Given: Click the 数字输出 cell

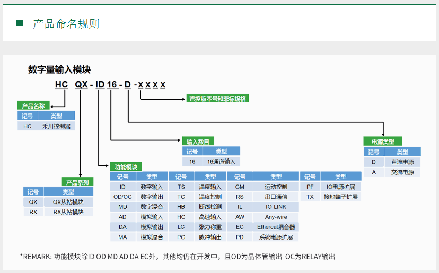Looking at the screenshot, I should click(x=152, y=197).
